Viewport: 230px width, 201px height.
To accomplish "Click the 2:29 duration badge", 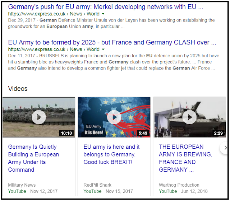I will coord(218,133).
